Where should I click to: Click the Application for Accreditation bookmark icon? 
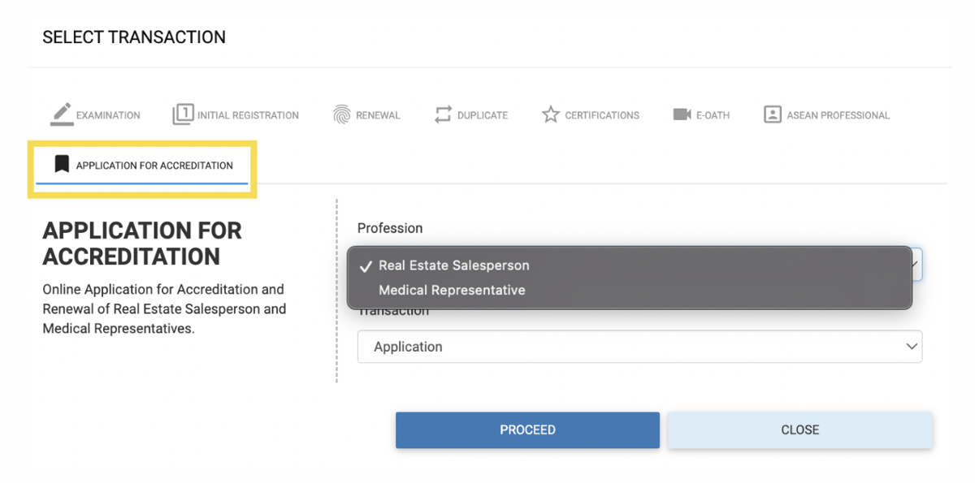(61, 165)
